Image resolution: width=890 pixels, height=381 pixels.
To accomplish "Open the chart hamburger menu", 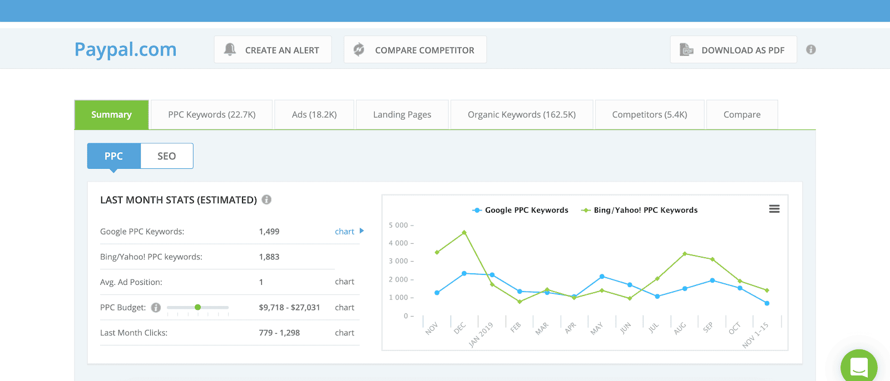I will click(774, 209).
